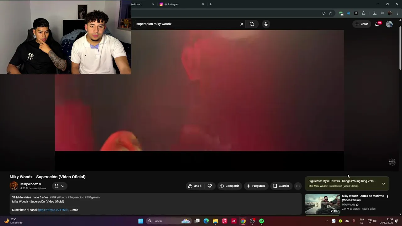Open 'Antes de Morirme' video thumbnail
Image resolution: width=402 pixels, height=226 pixels.
point(323,204)
